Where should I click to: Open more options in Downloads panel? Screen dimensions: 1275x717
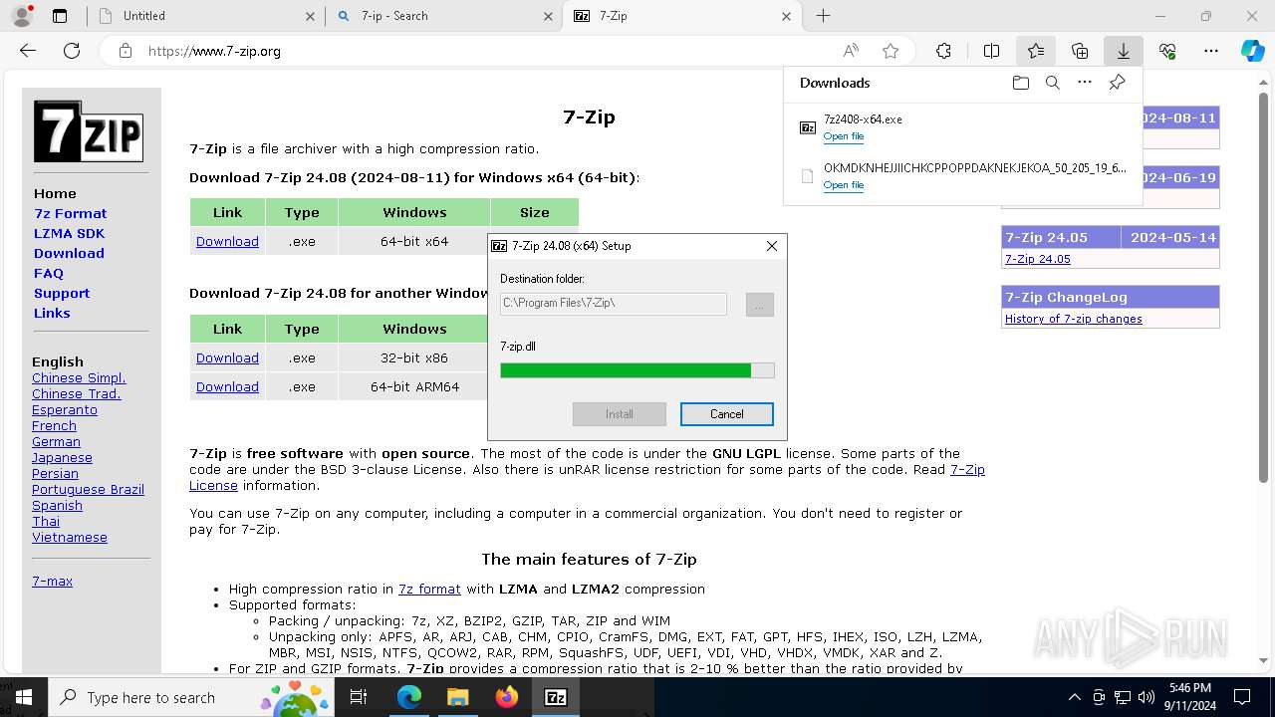[x=1085, y=83]
